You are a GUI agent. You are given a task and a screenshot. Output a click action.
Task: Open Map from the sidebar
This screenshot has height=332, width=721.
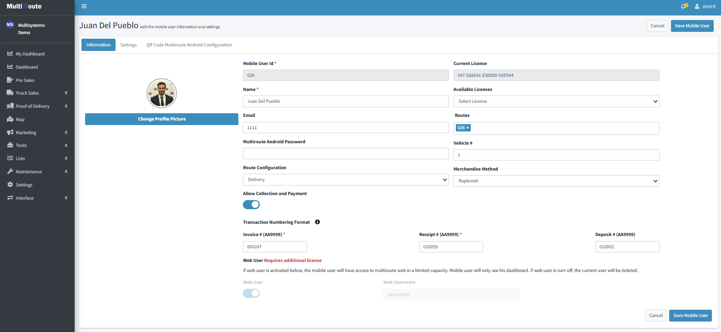coord(20,119)
